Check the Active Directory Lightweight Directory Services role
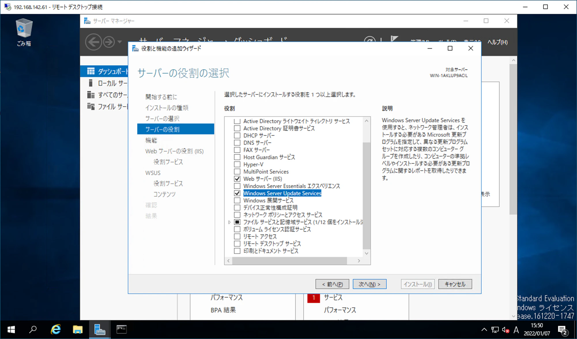The image size is (577, 339). click(237, 121)
